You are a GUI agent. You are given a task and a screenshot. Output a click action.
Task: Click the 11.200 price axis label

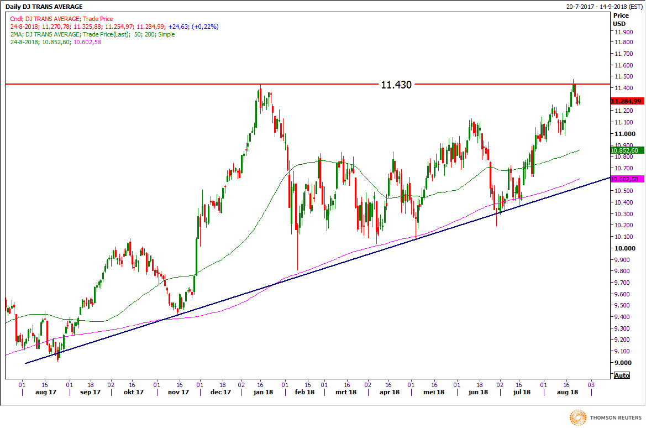(624, 111)
